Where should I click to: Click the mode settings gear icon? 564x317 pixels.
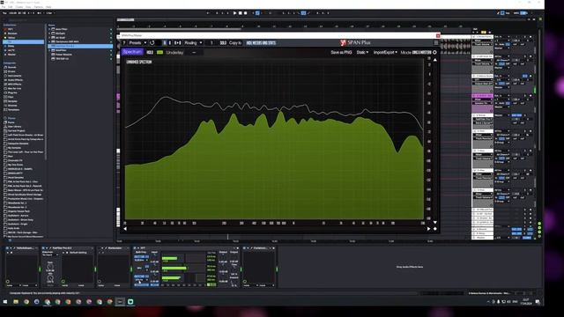(x=434, y=53)
